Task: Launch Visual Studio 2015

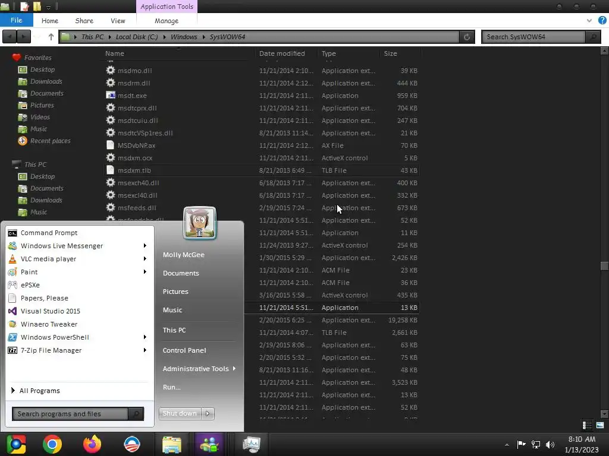Action: point(51,311)
